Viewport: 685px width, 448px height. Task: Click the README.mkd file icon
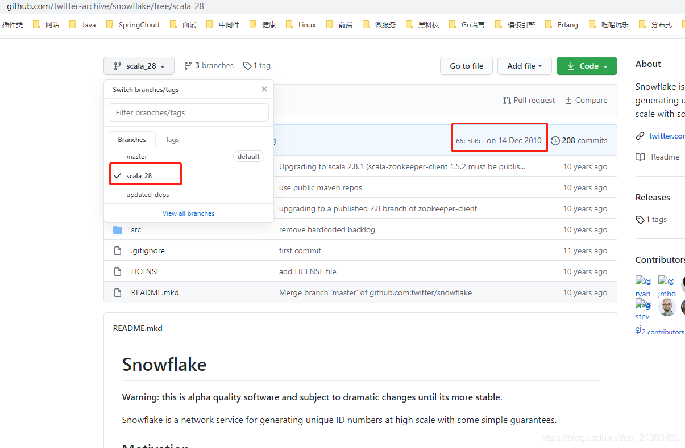tap(118, 292)
